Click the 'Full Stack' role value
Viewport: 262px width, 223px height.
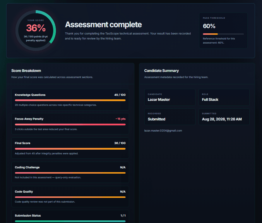(x=210, y=100)
